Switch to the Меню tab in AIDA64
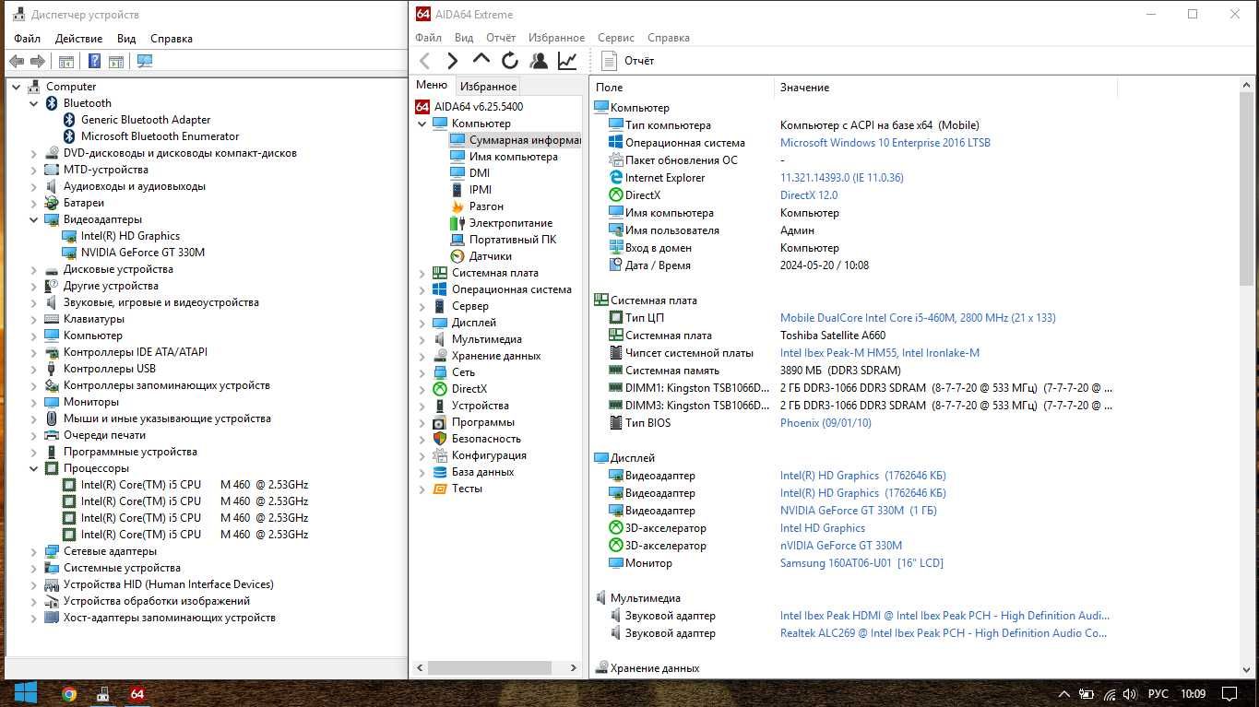This screenshot has height=707, width=1259. coord(432,85)
